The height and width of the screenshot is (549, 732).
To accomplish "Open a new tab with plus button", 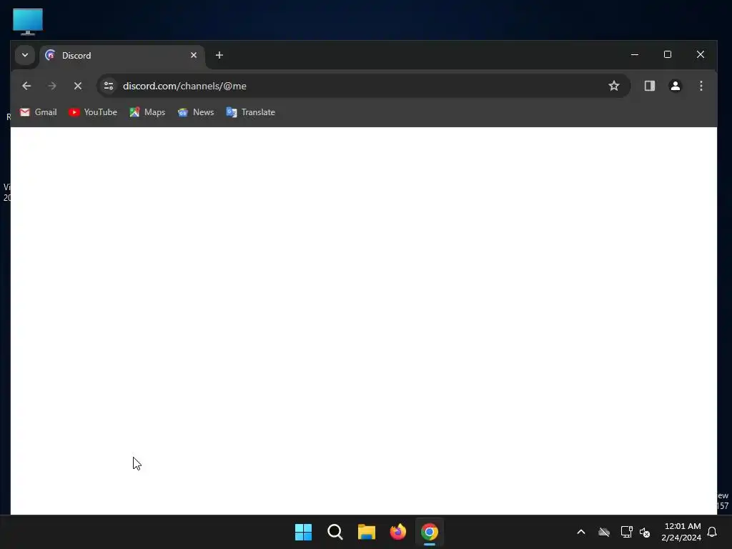I will [x=219, y=55].
